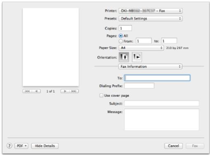Click the Dialing Prefix field
210x155 pixels.
139,86
